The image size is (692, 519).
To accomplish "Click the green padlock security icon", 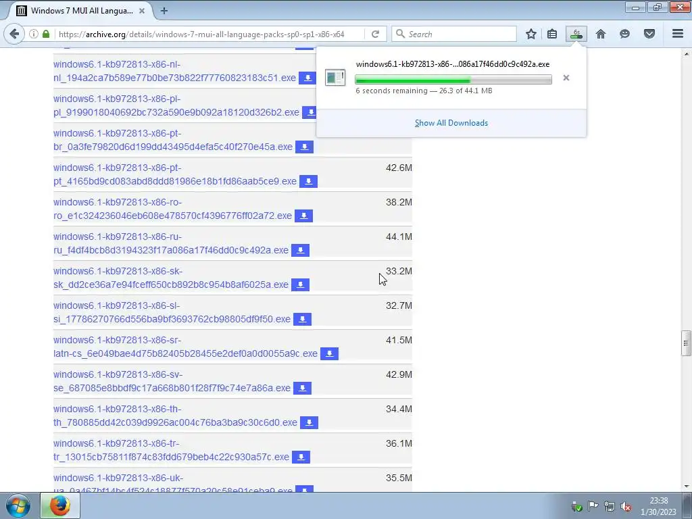I will 46,34.
